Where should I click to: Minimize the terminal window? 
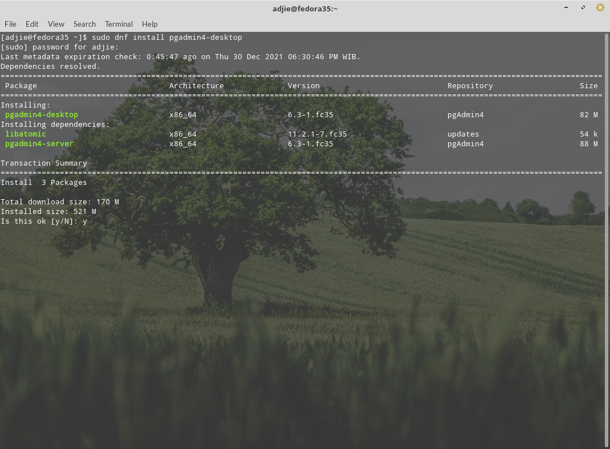click(x=566, y=7)
